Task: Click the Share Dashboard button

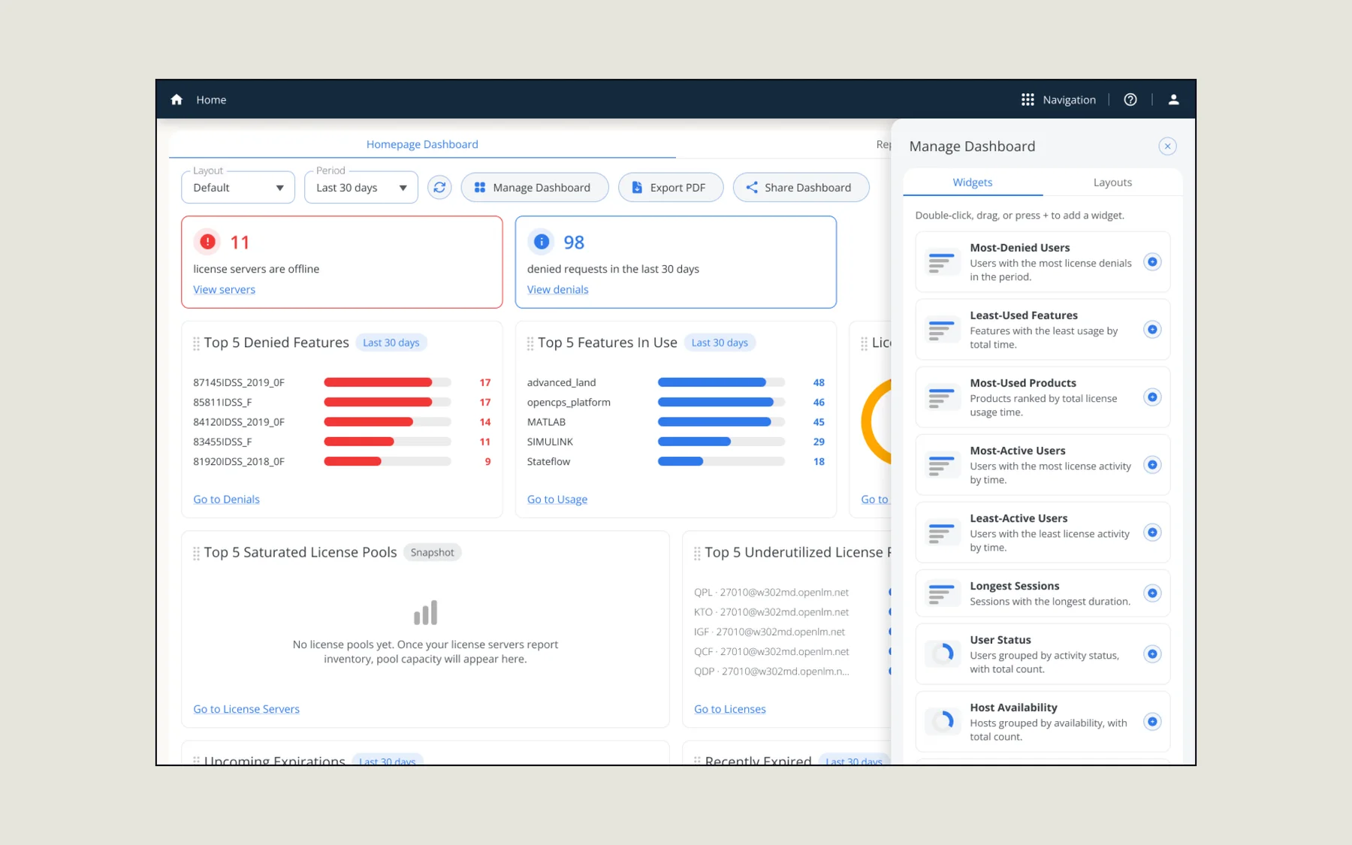Action: tap(801, 187)
